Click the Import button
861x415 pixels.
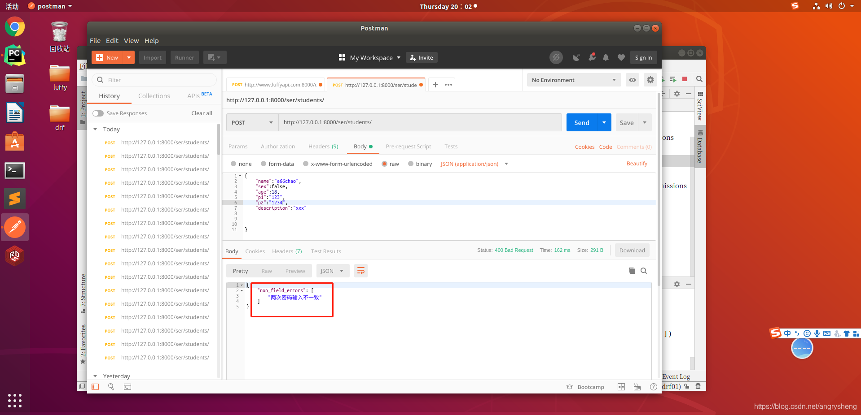click(153, 58)
